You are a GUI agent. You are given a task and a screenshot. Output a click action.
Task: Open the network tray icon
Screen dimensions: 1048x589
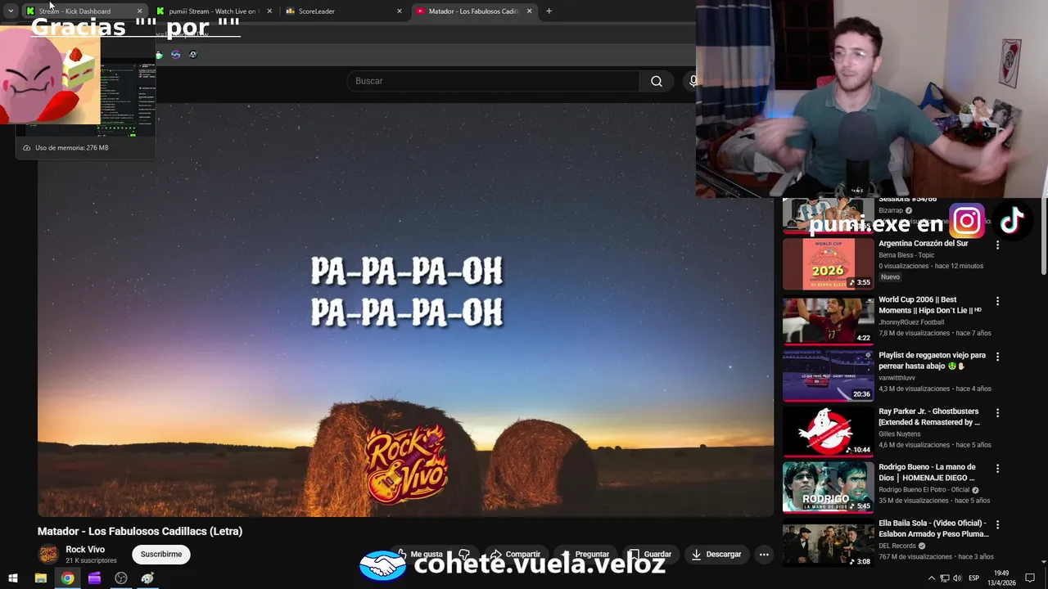coord(944,578)
